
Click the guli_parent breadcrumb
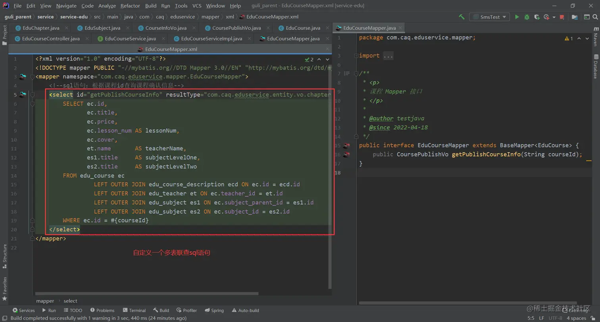coord(17,17)
